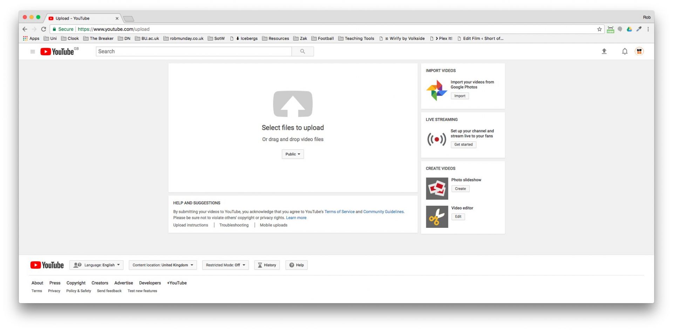Click the live streaming broadcast icon
The height and width of the screenshot is (330, 673).
(436, 139)
